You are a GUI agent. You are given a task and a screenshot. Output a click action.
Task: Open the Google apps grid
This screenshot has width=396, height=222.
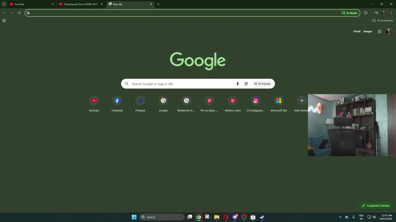tap(379, 31)
